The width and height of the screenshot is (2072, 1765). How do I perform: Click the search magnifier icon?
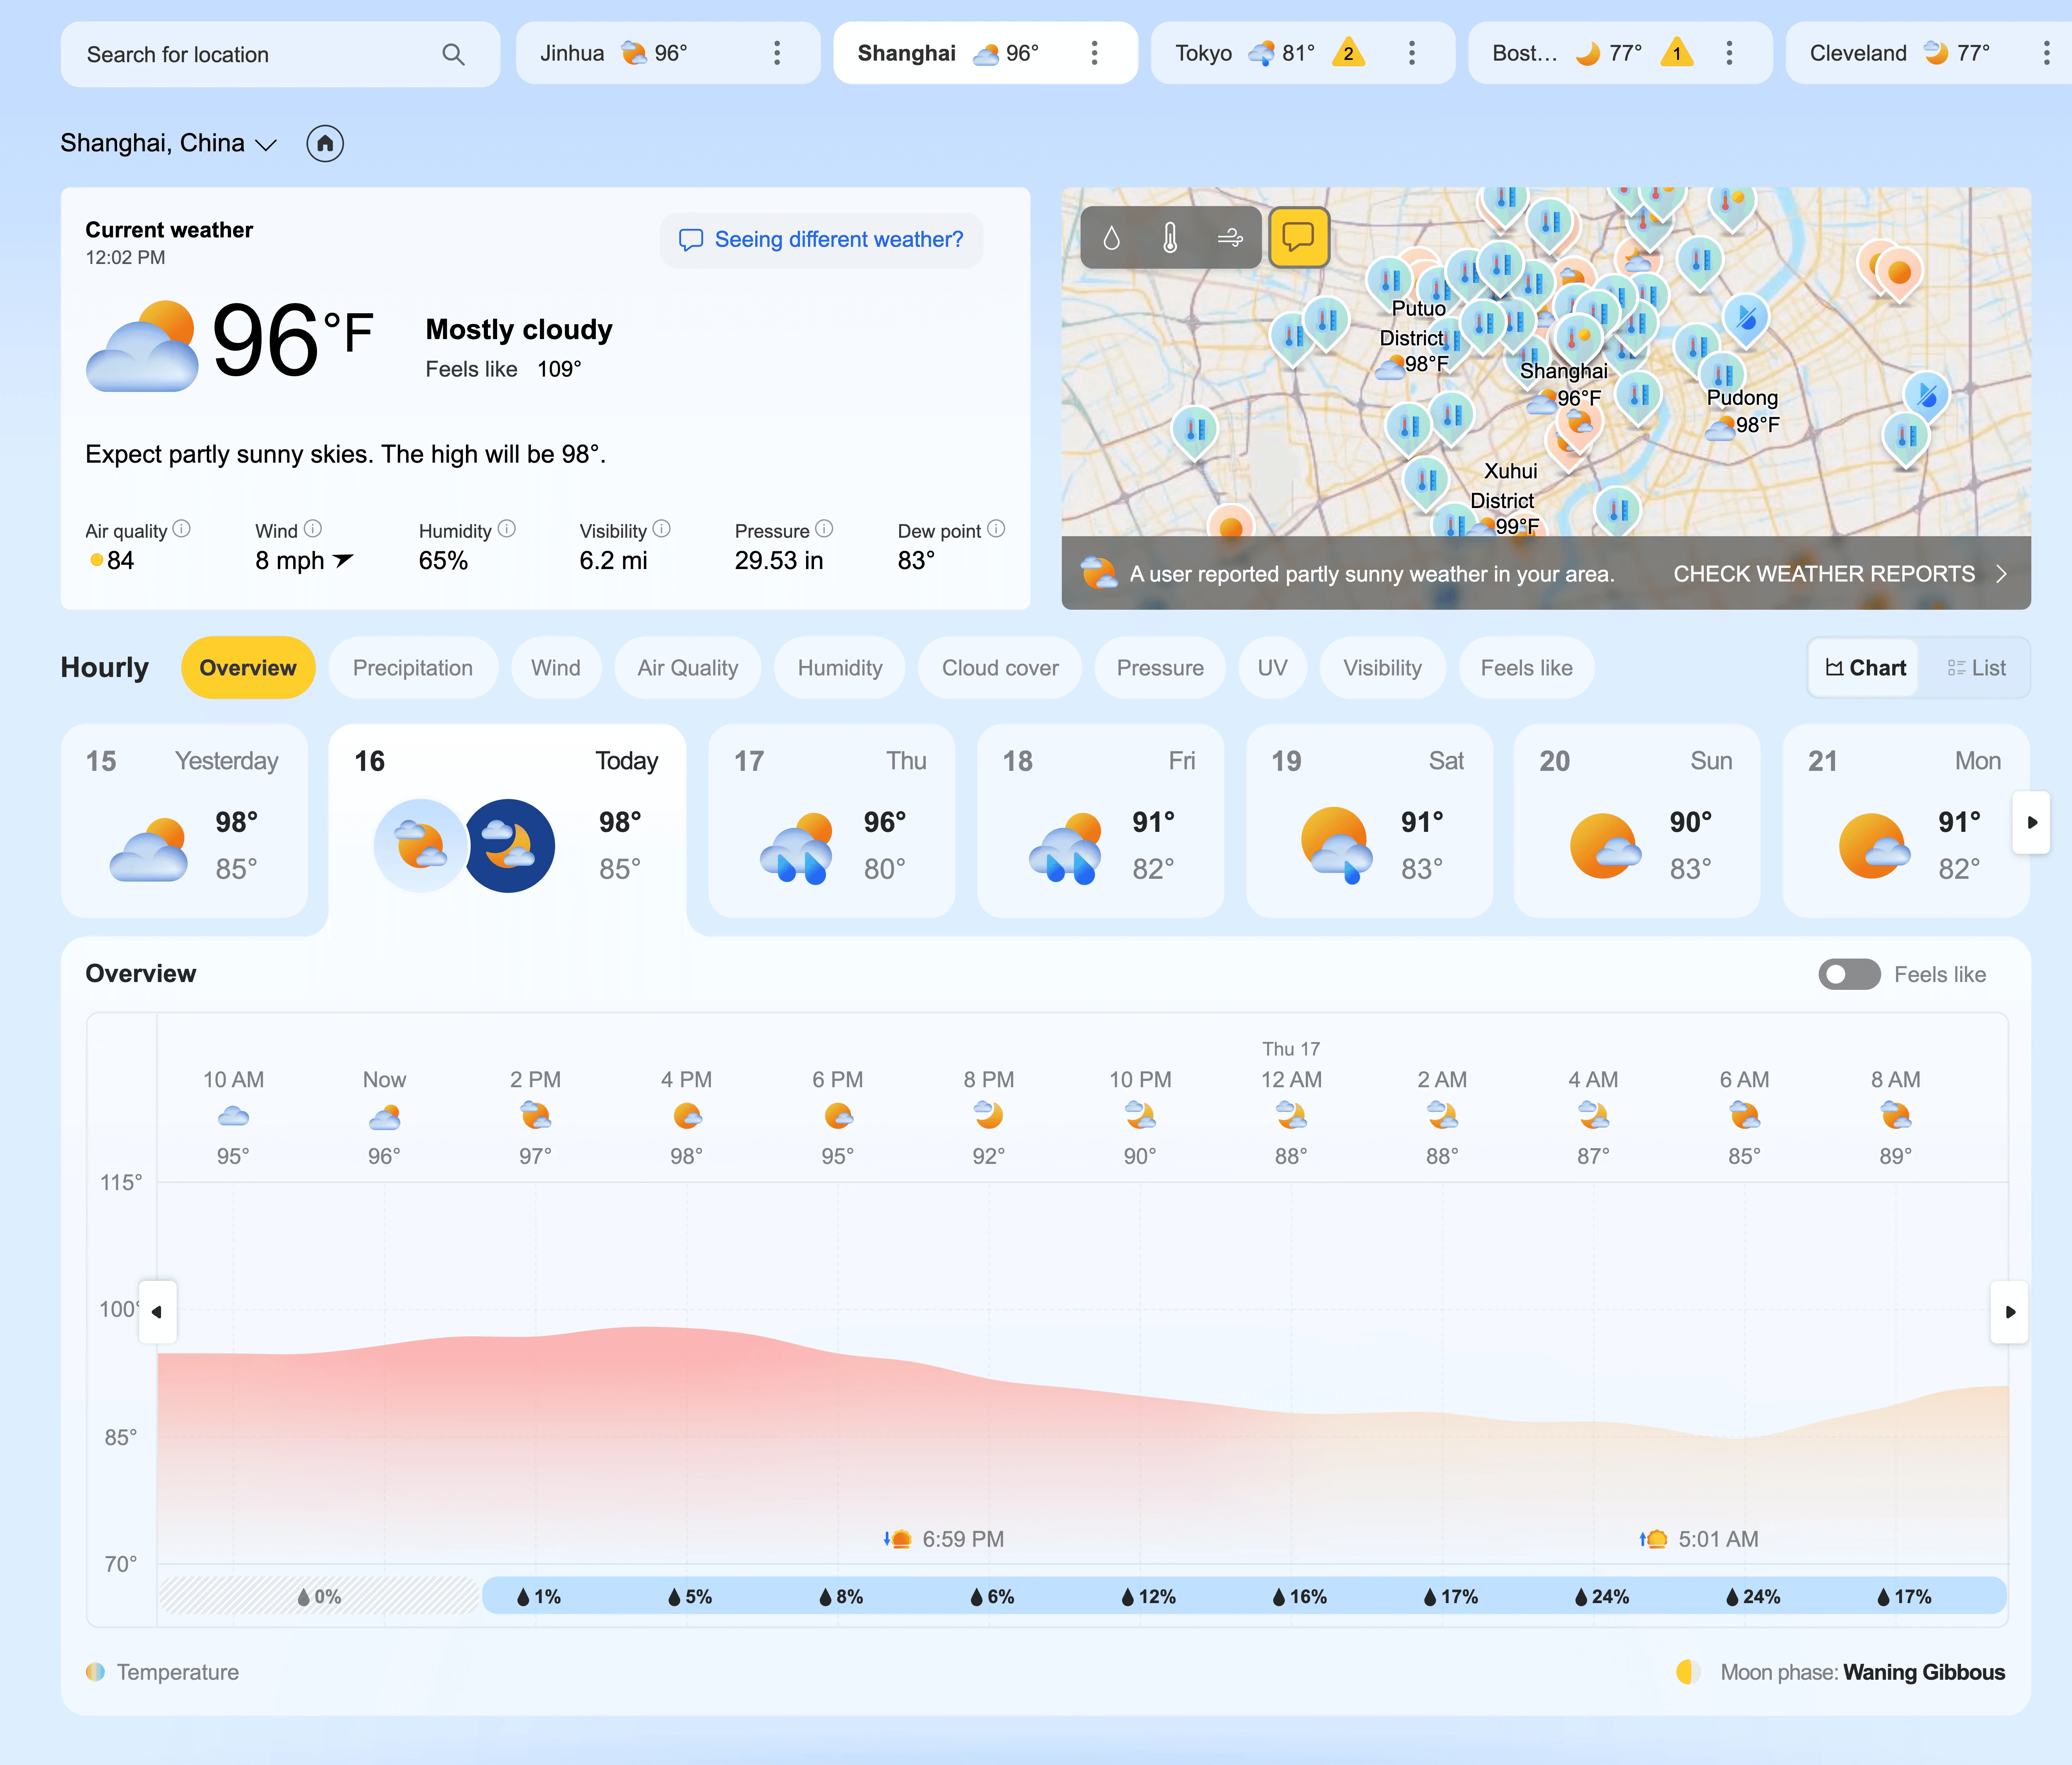453,54
